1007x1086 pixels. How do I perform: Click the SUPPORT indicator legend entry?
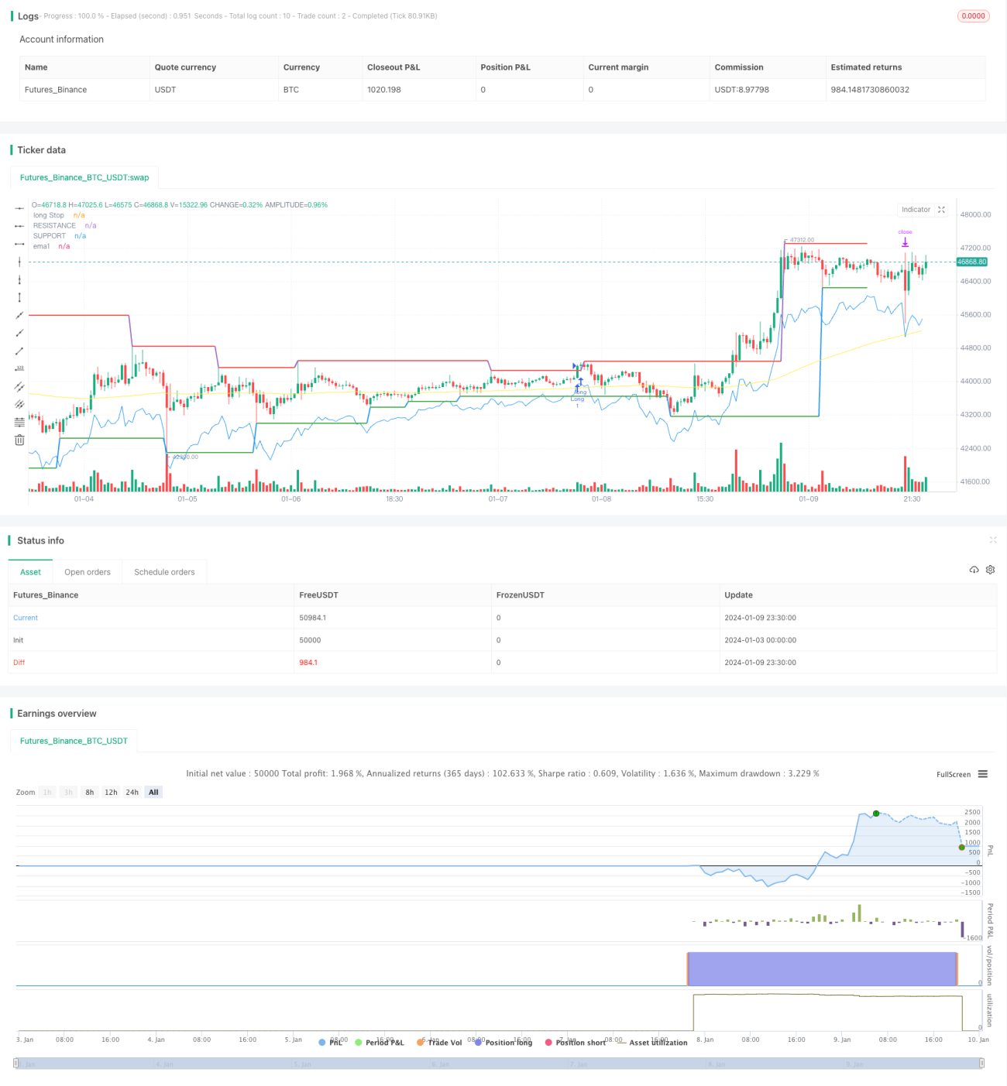(60, 235)
